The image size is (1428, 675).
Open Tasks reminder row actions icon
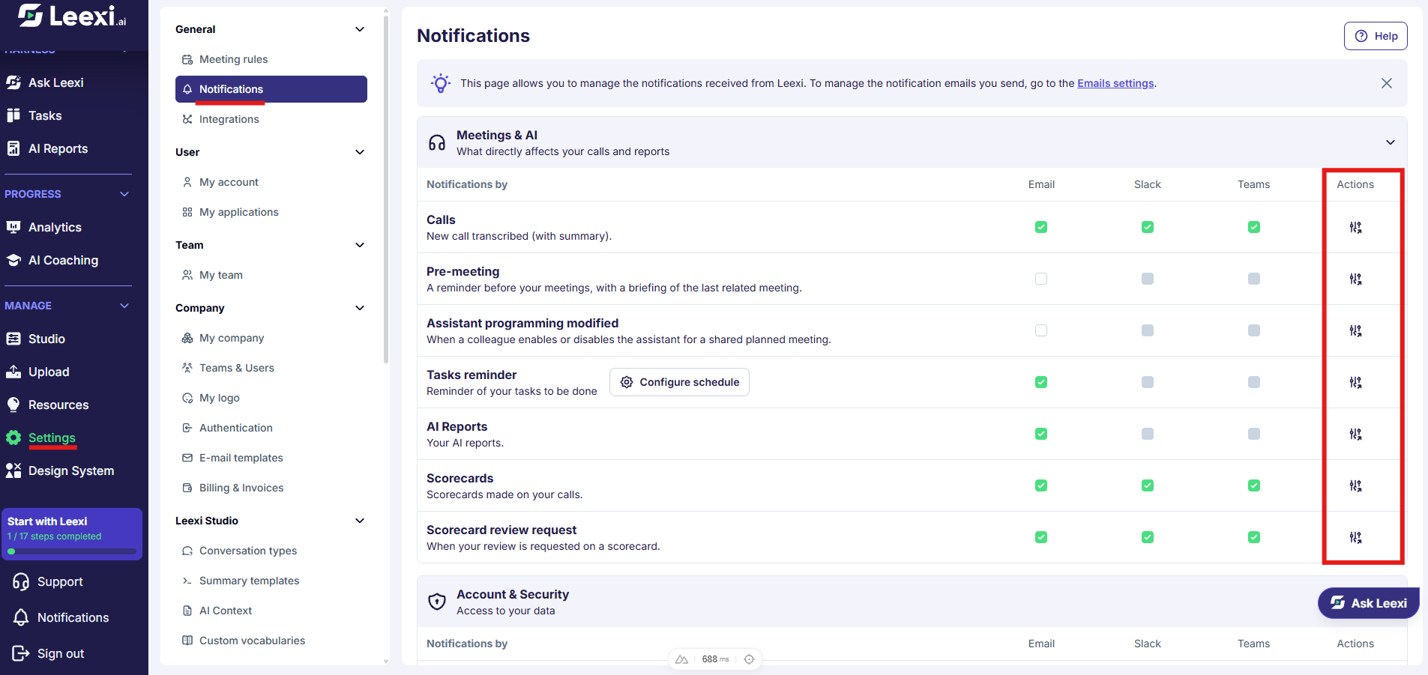pos(1355,382)
